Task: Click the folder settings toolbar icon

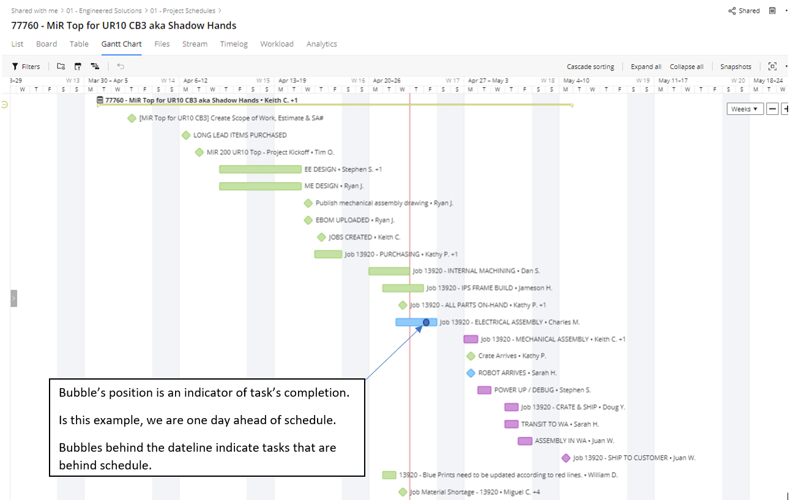Action: click(x=61, y=67)
